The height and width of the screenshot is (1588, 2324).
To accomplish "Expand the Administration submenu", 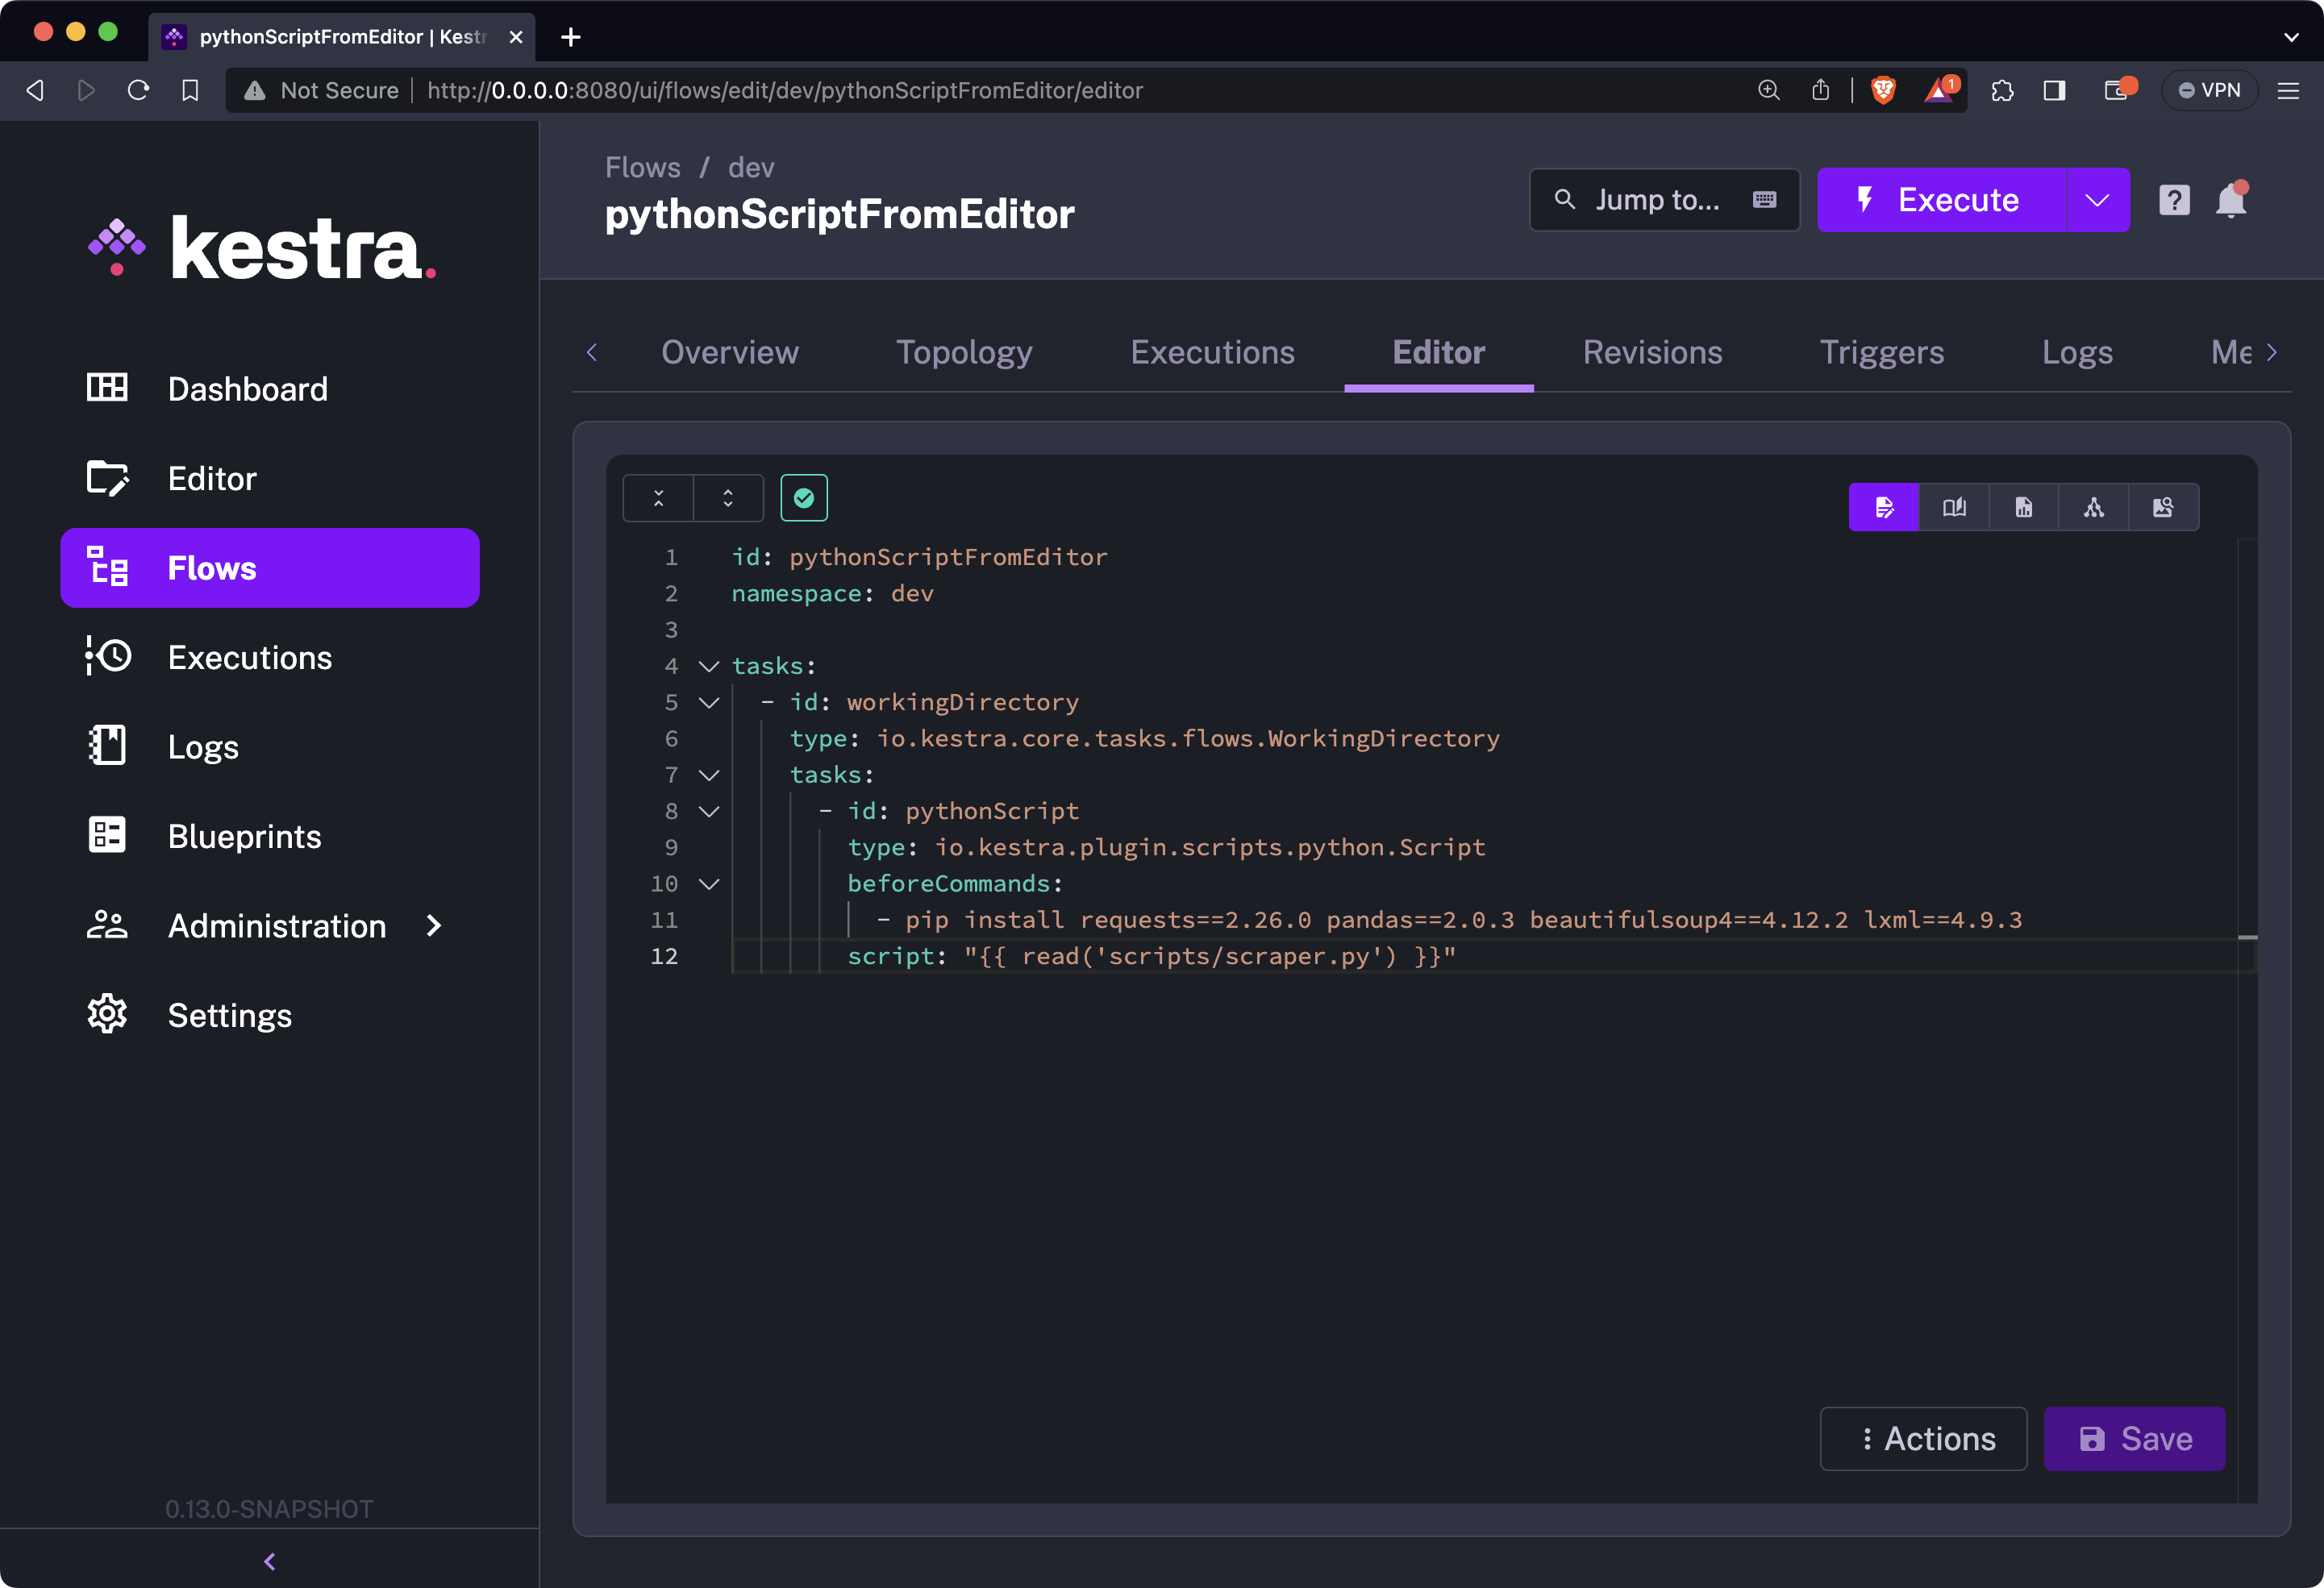I will [433, 925].
